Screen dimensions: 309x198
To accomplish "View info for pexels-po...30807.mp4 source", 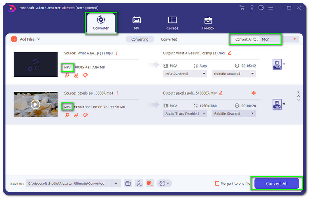I will pyautogui.click(x=117, y=93).
